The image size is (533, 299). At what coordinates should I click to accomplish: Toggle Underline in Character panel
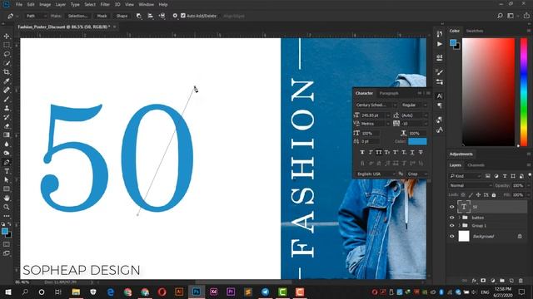click(x=412, y=153)
